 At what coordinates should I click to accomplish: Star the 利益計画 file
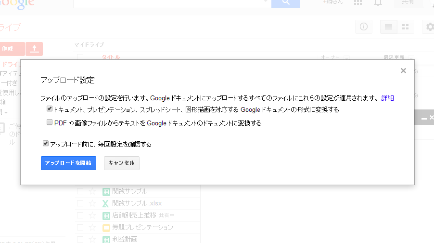click(x=92, y=239)
